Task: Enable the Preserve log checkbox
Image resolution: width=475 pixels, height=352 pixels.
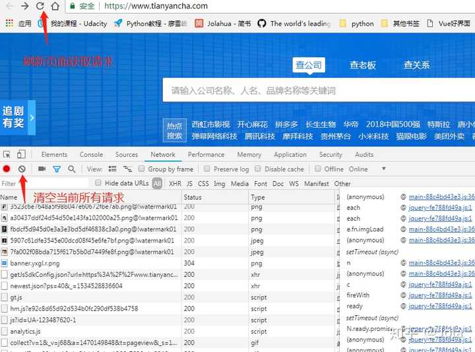Action: pyautogui.click(x=207, y=169)
